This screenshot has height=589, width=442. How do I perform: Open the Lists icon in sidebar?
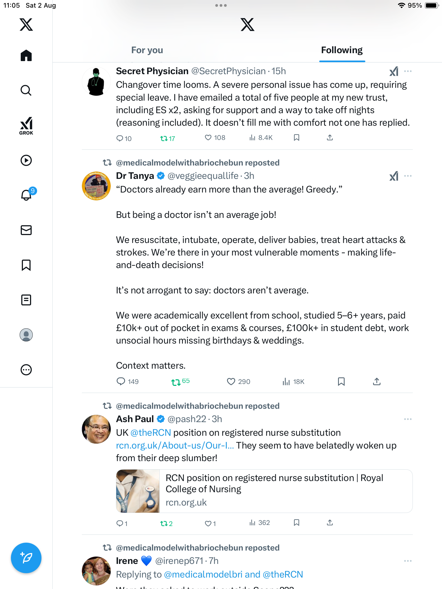[x=26, y=300]
